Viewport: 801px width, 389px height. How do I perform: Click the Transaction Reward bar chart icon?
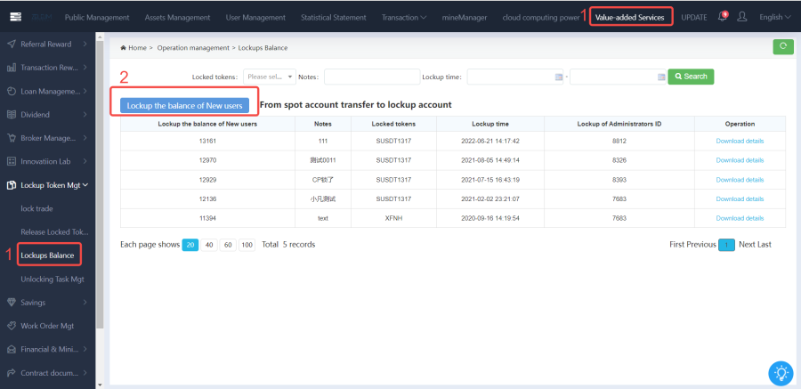point(12,68)
